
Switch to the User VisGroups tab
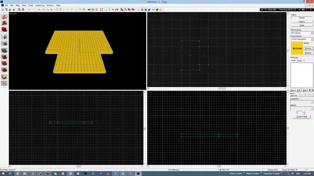293,61
